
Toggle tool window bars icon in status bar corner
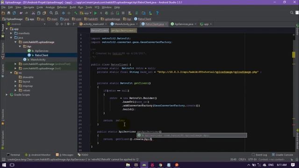(3, 160)
